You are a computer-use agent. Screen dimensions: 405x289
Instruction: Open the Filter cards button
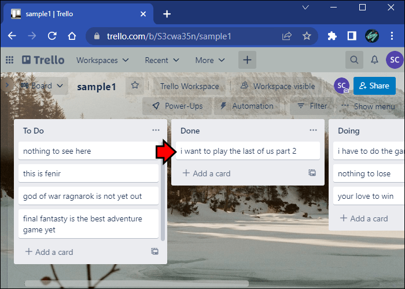click(312, 106)
